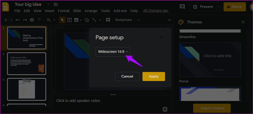Image resolution: width=253 pixels, height=114 pixels.
Task: Click the All changes saved link
Action: [x=157, y=11]
